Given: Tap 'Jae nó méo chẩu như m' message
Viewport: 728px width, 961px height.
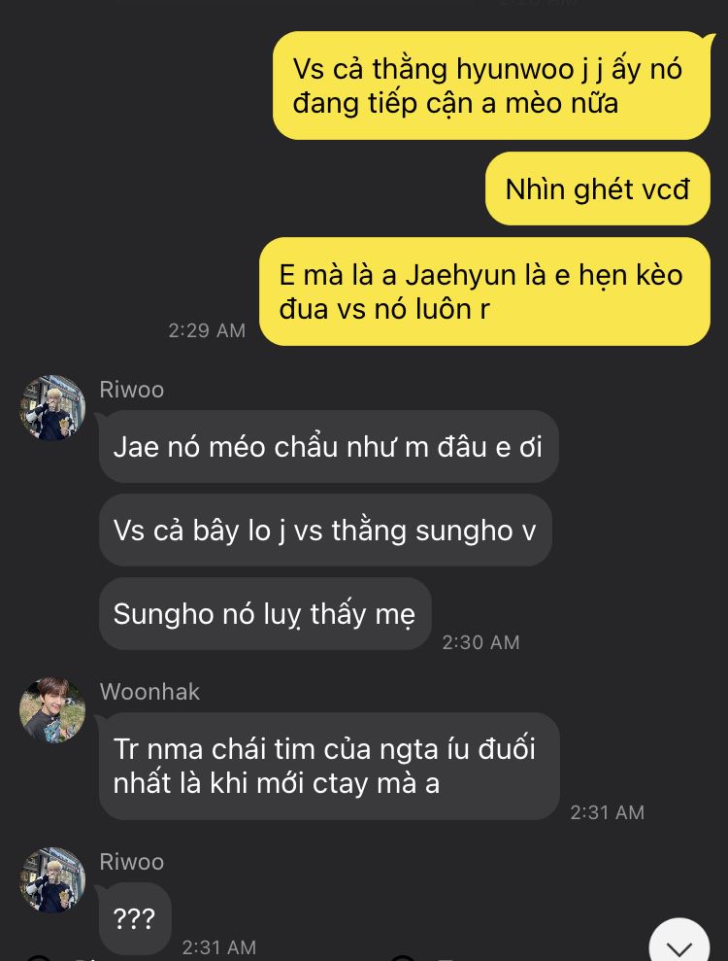Looking at the screenshot, I should tap(329, 446).
